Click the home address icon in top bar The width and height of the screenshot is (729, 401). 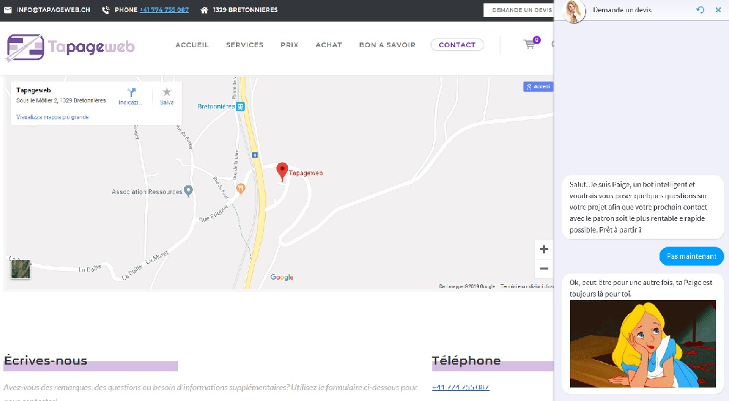[204, 9]
